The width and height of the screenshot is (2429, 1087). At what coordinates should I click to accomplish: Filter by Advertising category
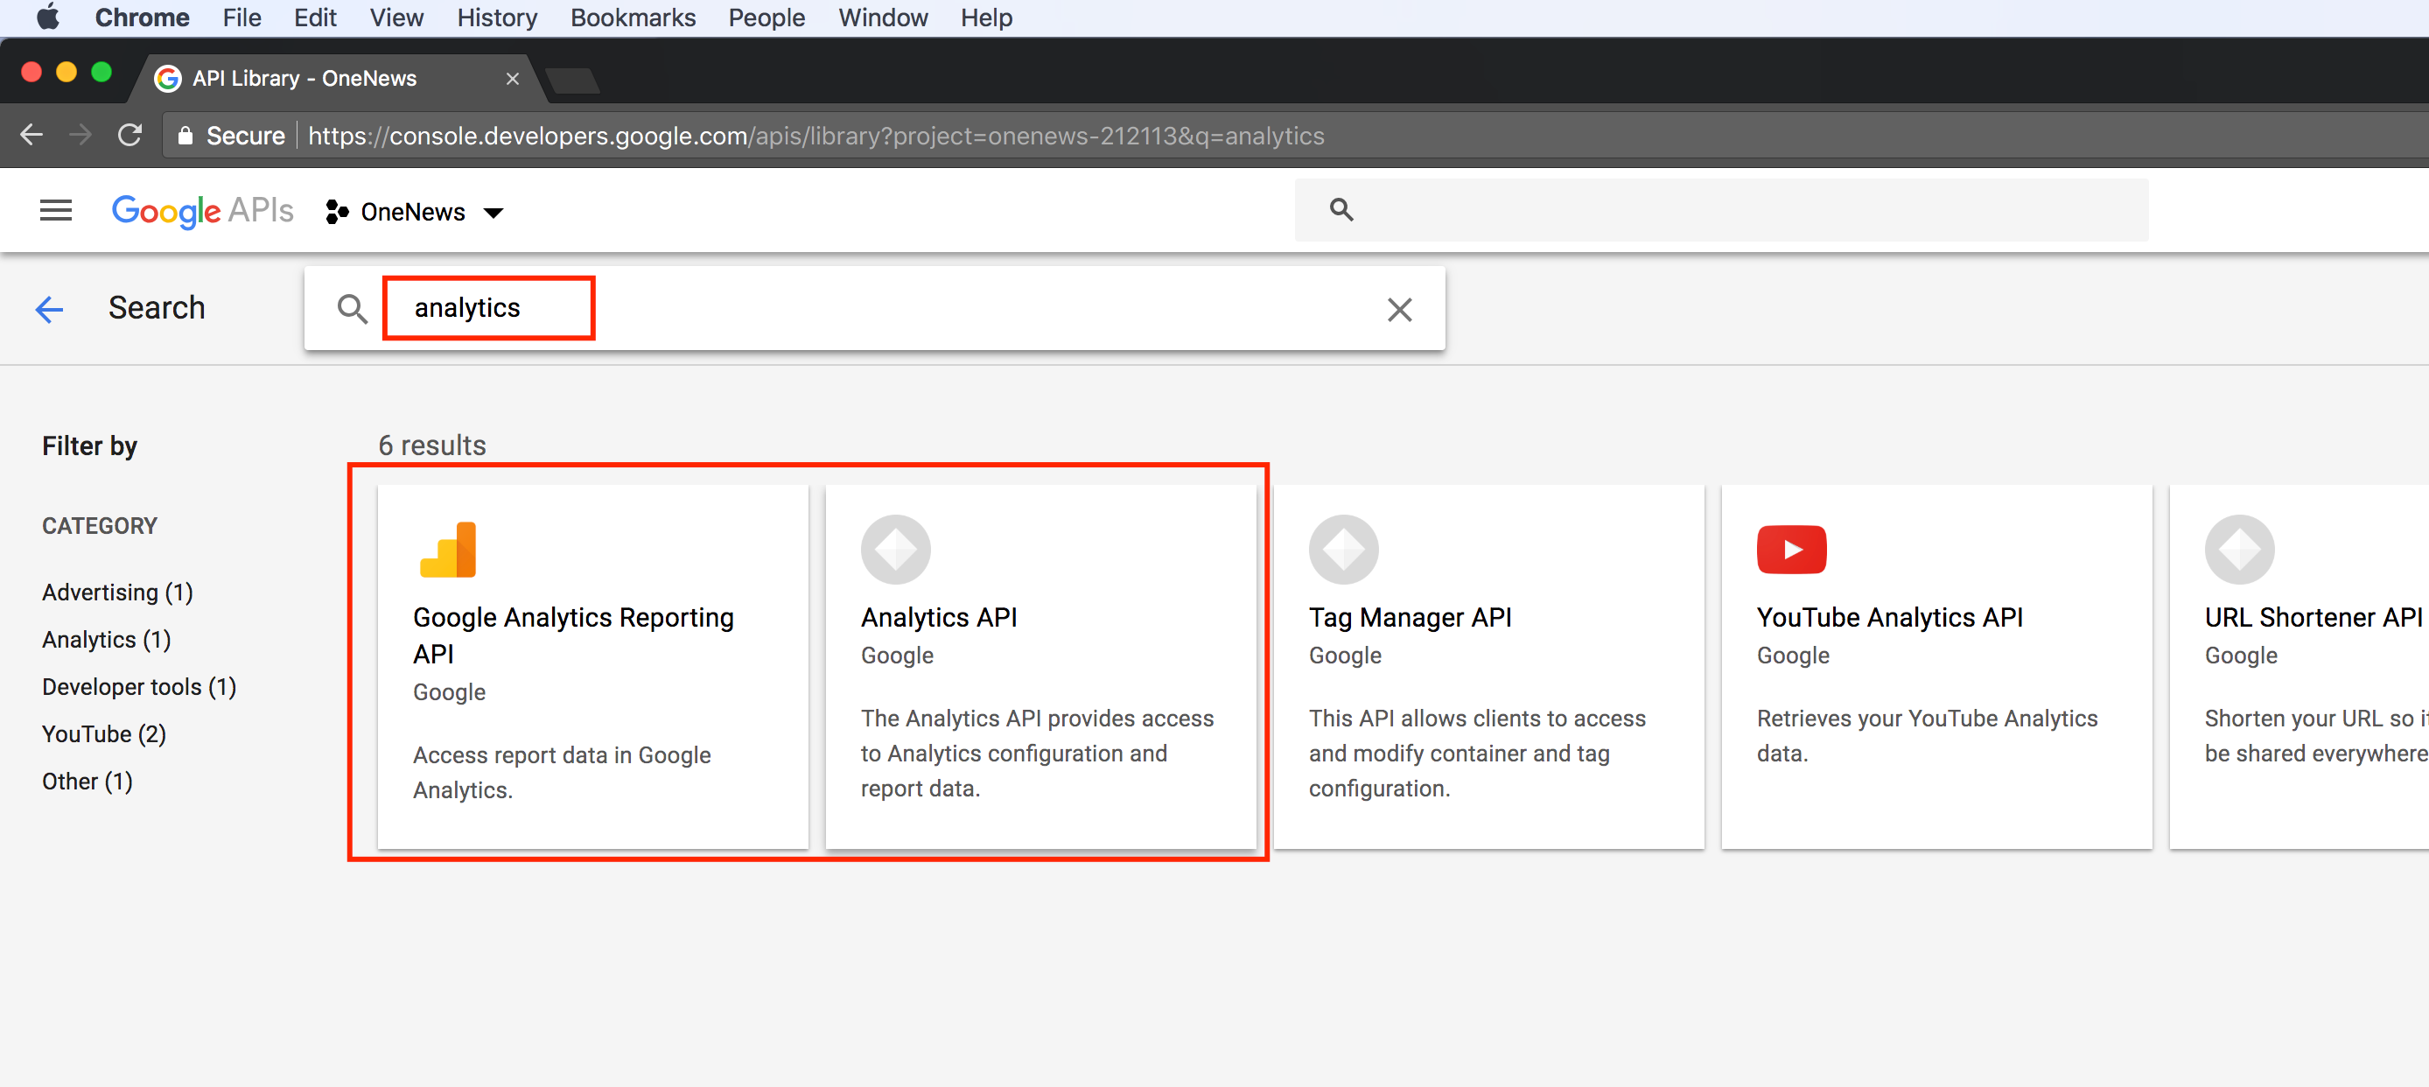117,592
